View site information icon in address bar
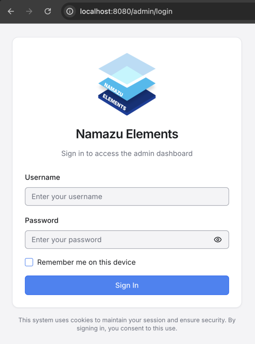Viewport: 255px width, 344px height. [70, 11]
